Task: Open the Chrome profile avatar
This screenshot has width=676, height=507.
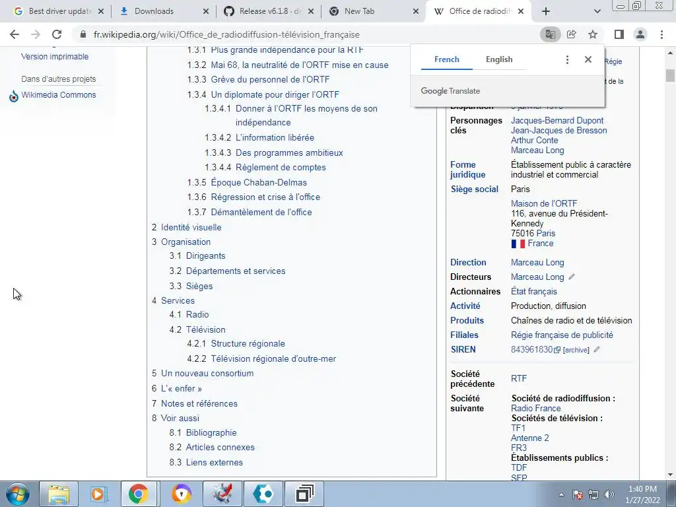Action: click(640, 34)
